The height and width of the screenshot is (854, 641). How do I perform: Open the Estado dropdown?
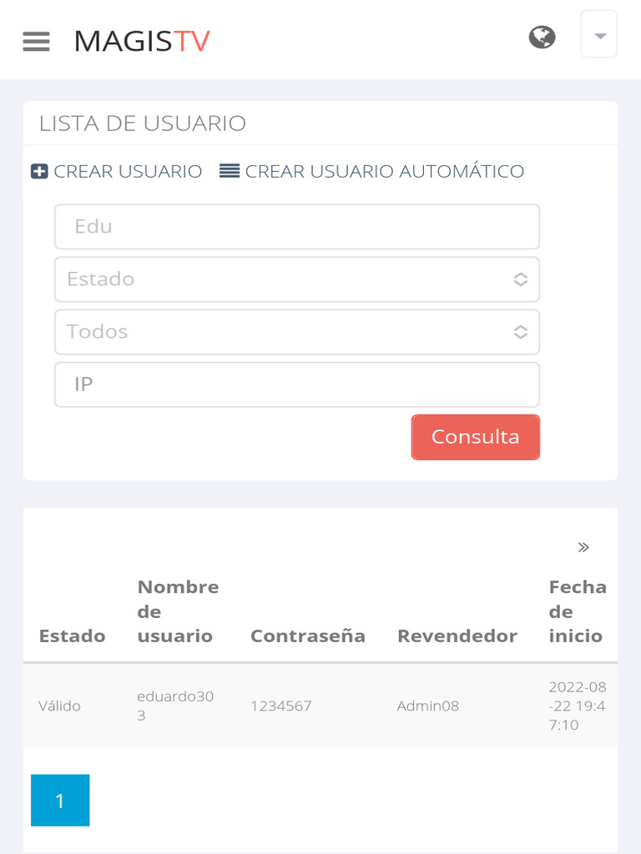click(297, 279)
